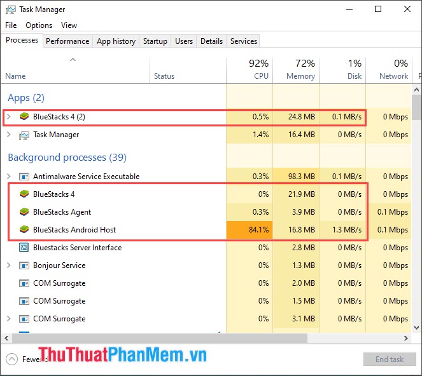
Task: Click icon of 3.1 MB COM Surrogate
Action: pos(24,319)
